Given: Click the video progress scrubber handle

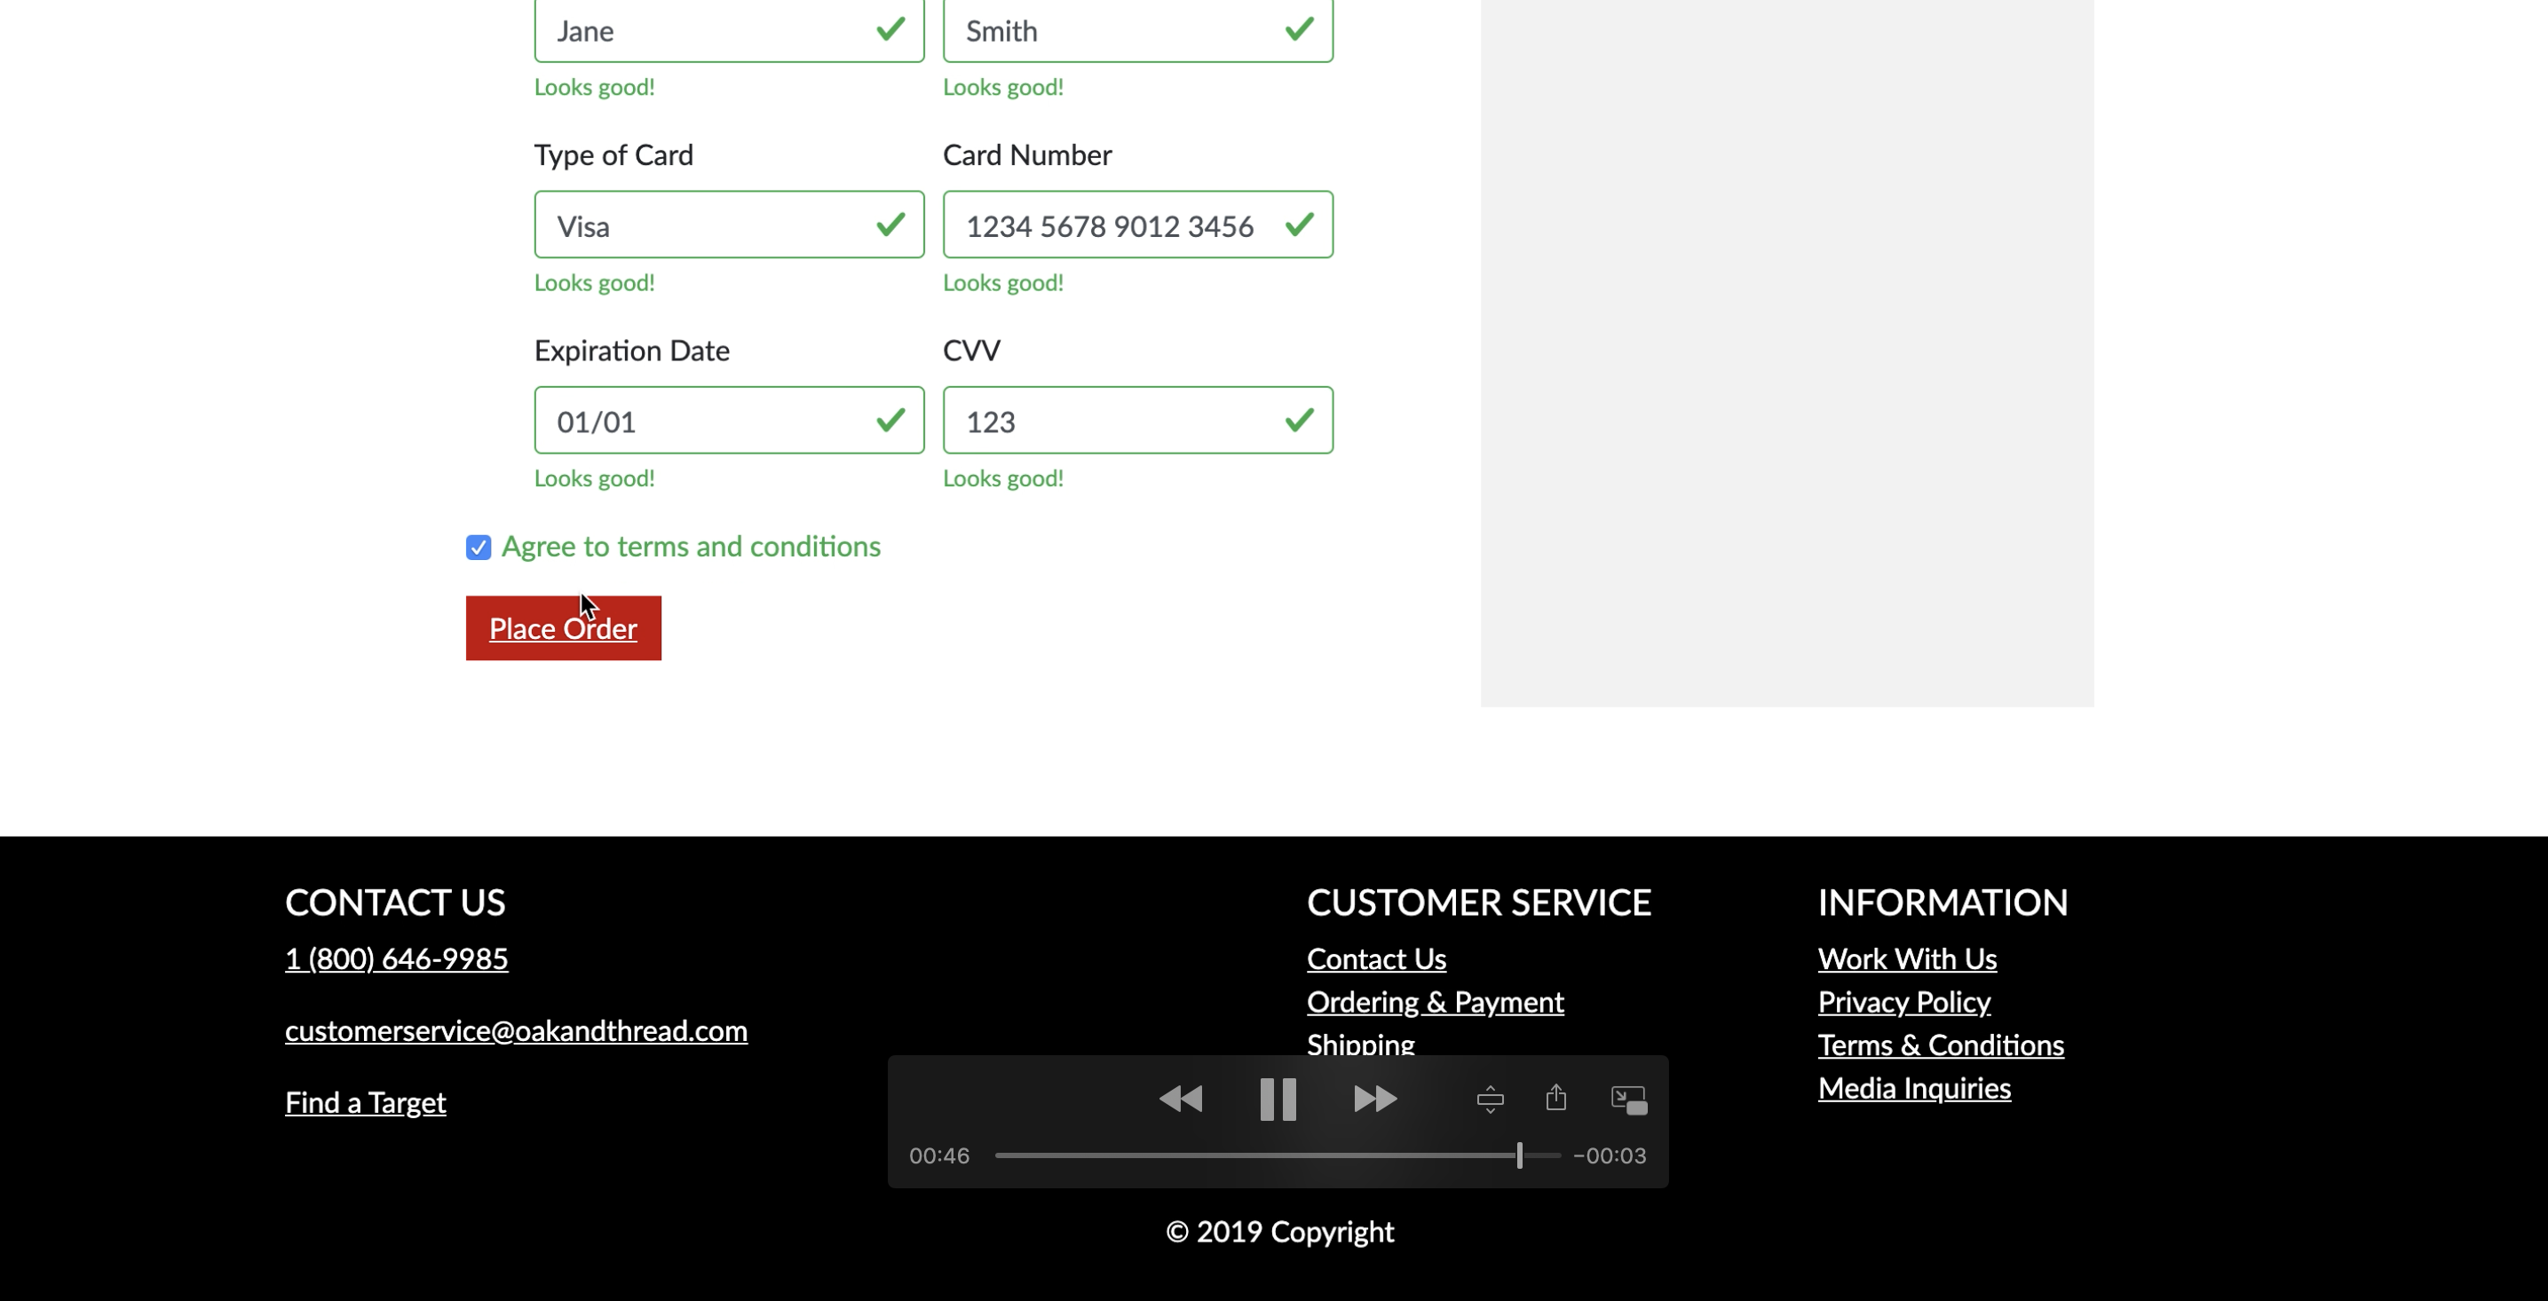Looking at the screenshot, I should (x=1519, y=1155).
